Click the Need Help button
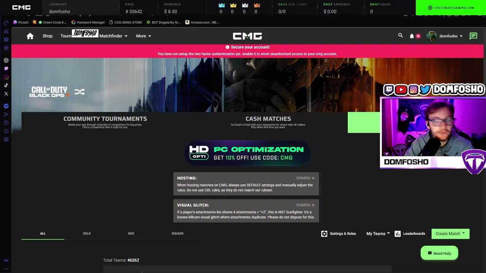 [x=439, y=253]
